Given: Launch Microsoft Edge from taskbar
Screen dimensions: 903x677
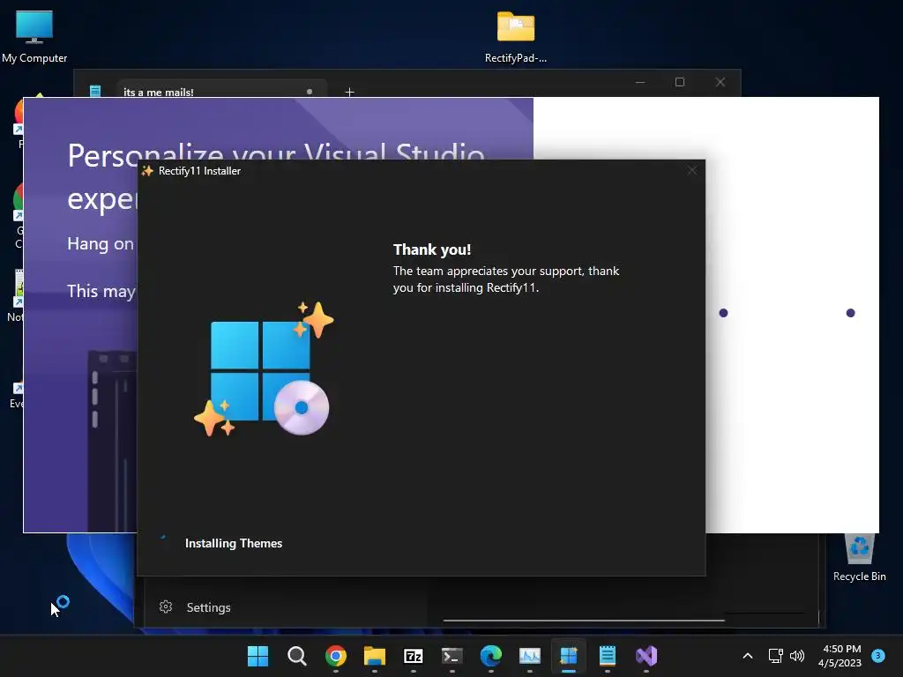Looking at the screenshot, I should pos(490,656).
